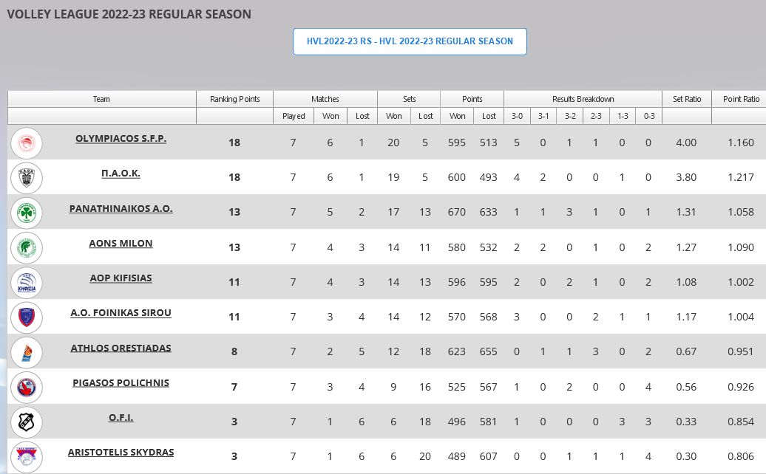Click the A.O. Foinikas Sirou logo
Screen dimensions: 766x474
(27, 317)
